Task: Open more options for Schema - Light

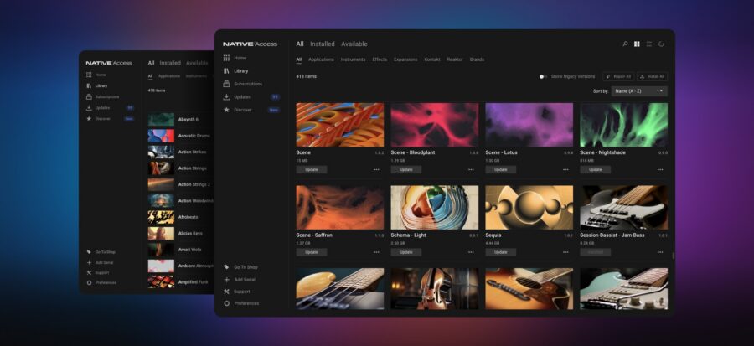Action: point(471,252)
